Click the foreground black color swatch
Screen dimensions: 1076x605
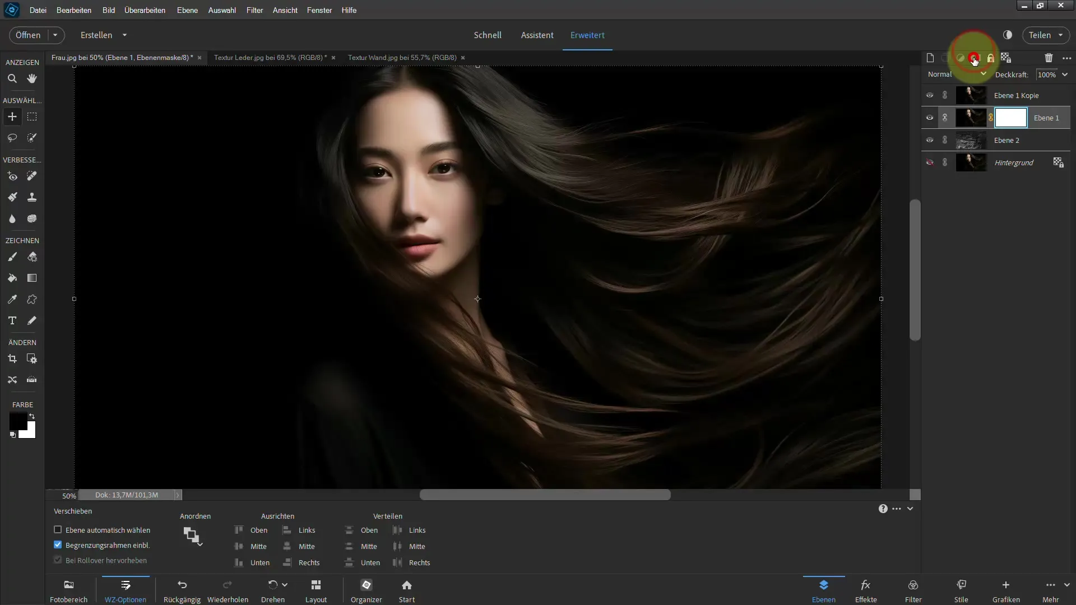17,421
